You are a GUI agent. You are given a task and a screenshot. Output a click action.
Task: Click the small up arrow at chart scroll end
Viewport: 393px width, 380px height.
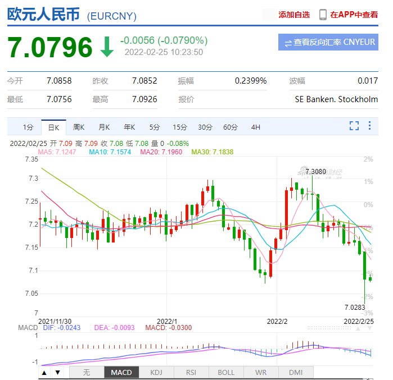click(358, 328)
